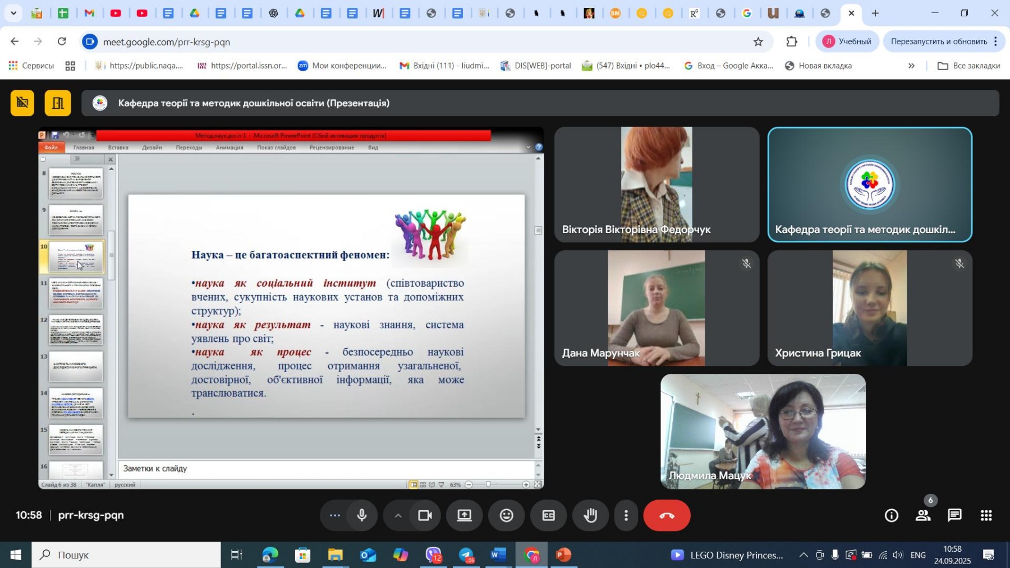Expand audio and video settings chevron
1010x568 pixels.
[398, 515]
